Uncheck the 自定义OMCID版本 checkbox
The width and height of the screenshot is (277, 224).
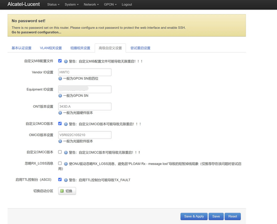(60, 123)
